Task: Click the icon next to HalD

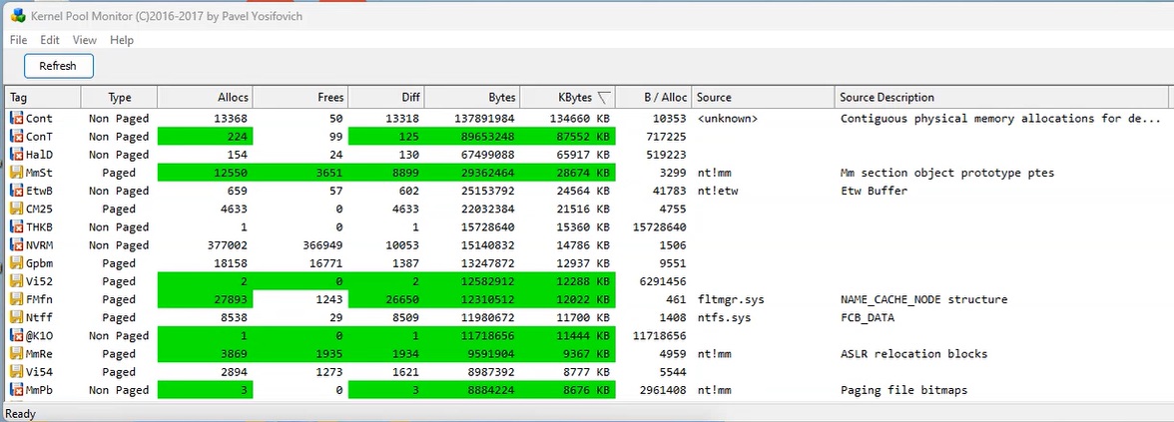Action: [16, 154]
